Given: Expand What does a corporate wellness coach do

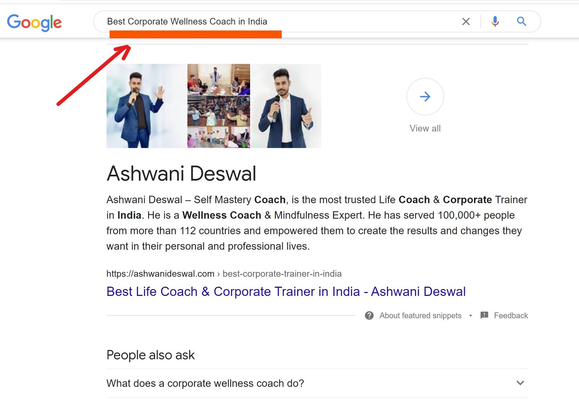Looking at the screenshot, I should [317, 383].
